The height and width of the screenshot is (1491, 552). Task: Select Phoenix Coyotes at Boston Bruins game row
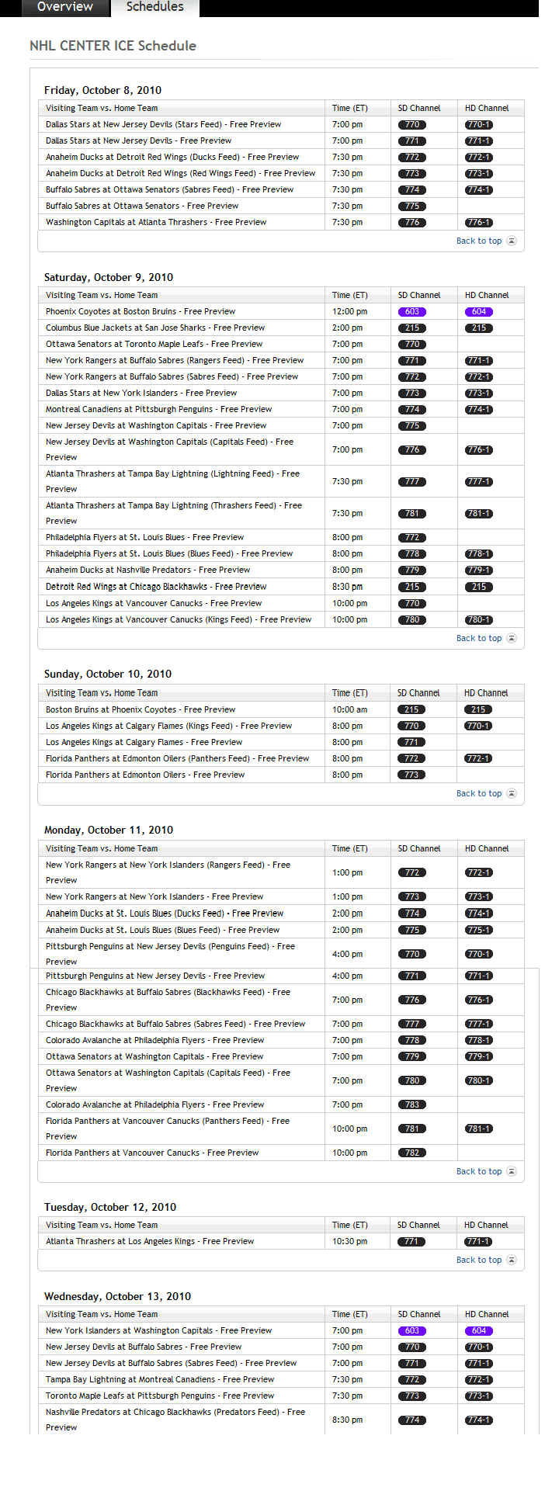tap(281, 311)
